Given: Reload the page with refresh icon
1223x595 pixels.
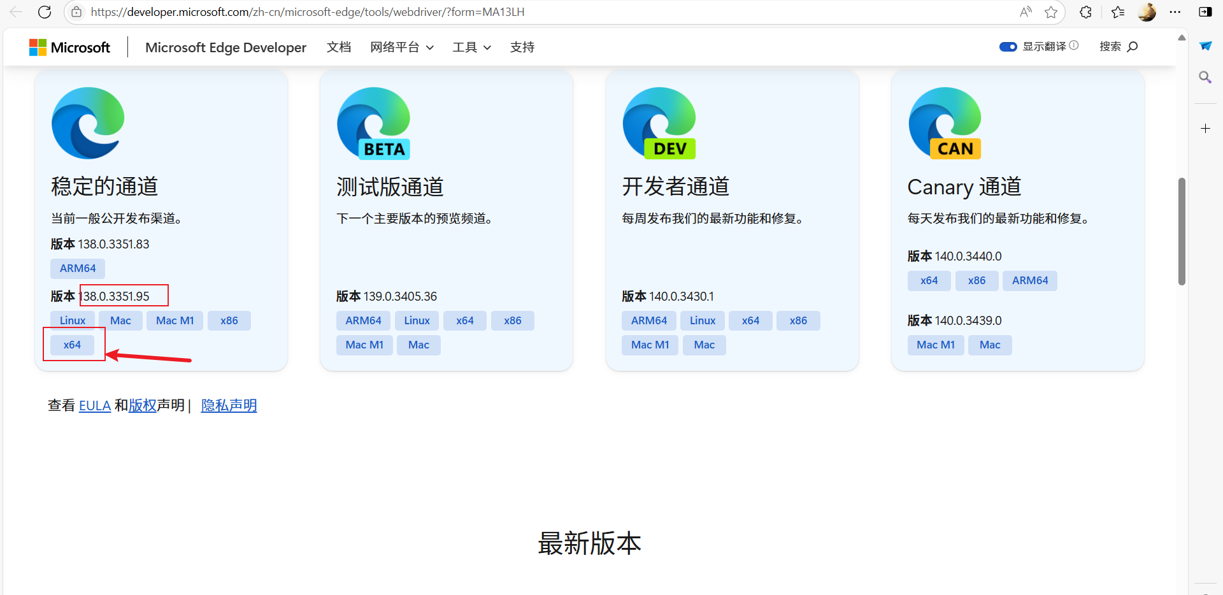Looking at the screenshot, I should click(45, 12).
